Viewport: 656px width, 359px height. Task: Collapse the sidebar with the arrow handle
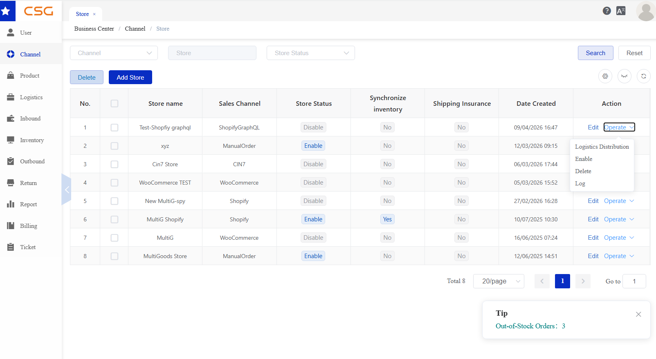point(67,190)
